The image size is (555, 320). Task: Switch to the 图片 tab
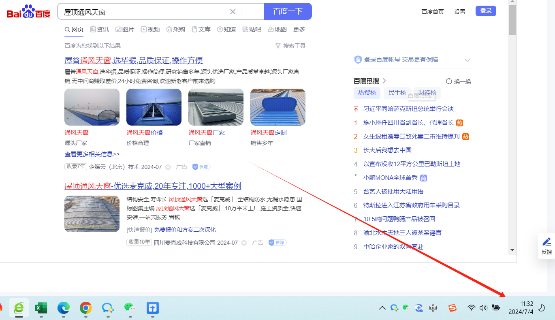tap(125, 29)
